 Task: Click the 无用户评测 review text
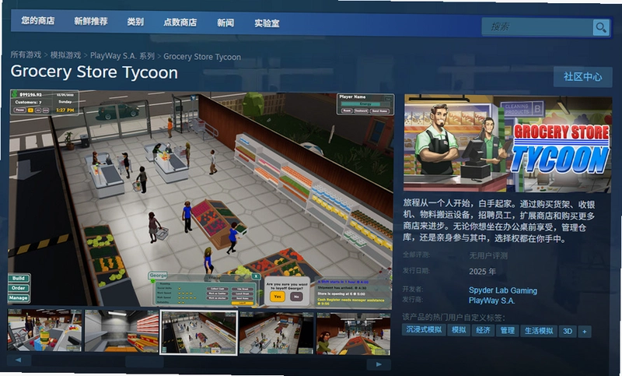click(488, 255)
